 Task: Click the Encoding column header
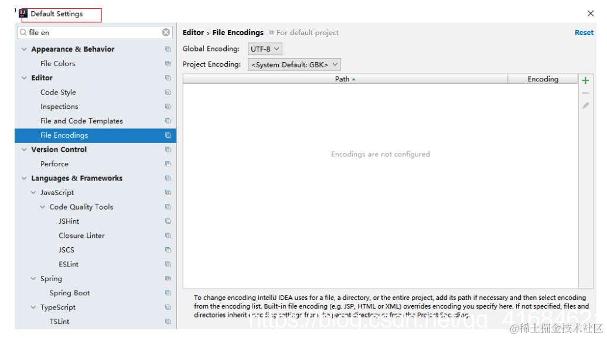[x=543, y=79]
